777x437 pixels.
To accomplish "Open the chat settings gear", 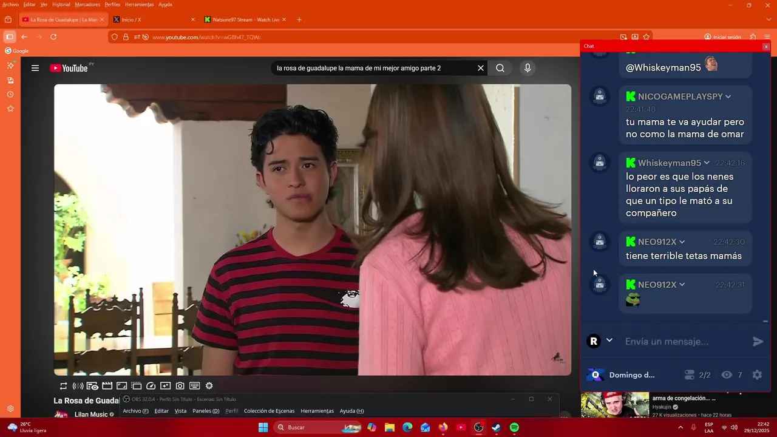I will pyautogui.click(x=757, y=375).
